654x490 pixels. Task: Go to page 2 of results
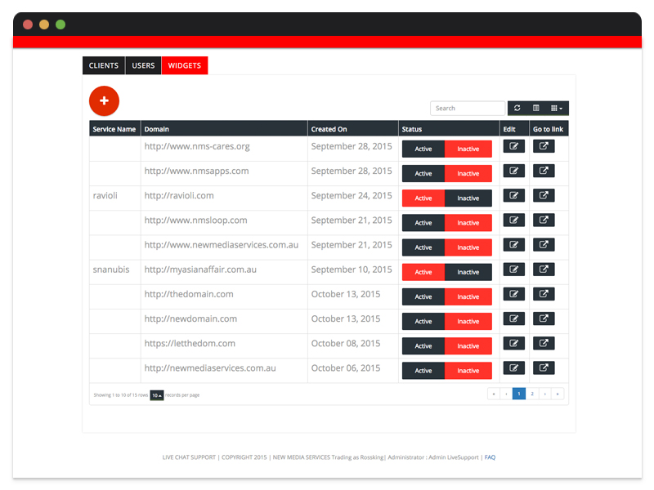(532, 394)
